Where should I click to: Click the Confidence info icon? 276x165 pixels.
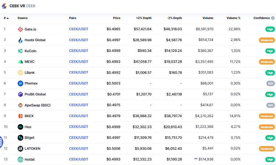tap(273, 18)
